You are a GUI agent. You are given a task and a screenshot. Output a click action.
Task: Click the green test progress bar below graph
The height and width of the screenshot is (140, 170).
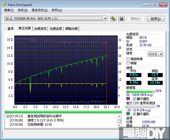point(63,112)
